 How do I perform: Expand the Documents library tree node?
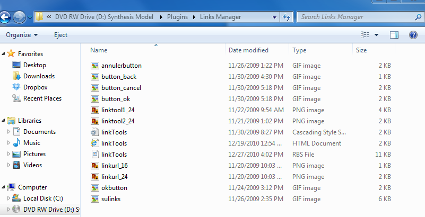[x=8, y=132]
